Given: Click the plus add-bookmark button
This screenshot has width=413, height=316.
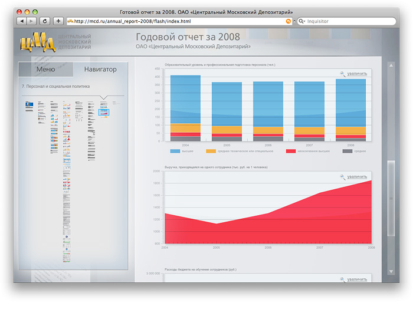Looking at the screenshot, I should tap(58, 21).
